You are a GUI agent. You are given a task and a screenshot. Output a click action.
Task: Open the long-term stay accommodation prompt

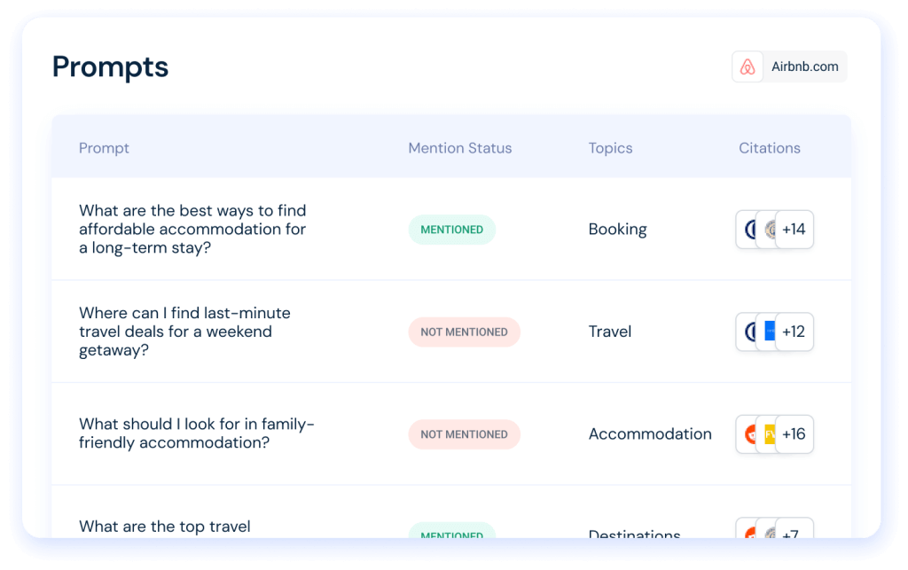tap(192, 230)
